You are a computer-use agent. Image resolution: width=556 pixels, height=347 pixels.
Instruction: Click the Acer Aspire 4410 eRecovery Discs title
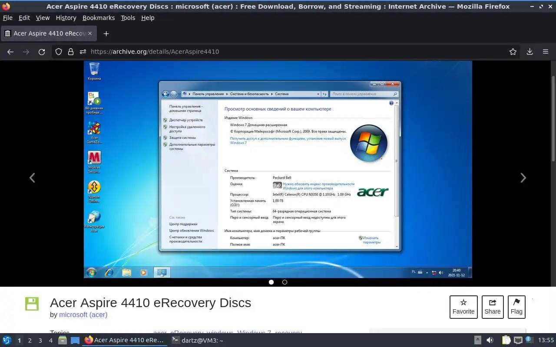(x=150, y=302)
